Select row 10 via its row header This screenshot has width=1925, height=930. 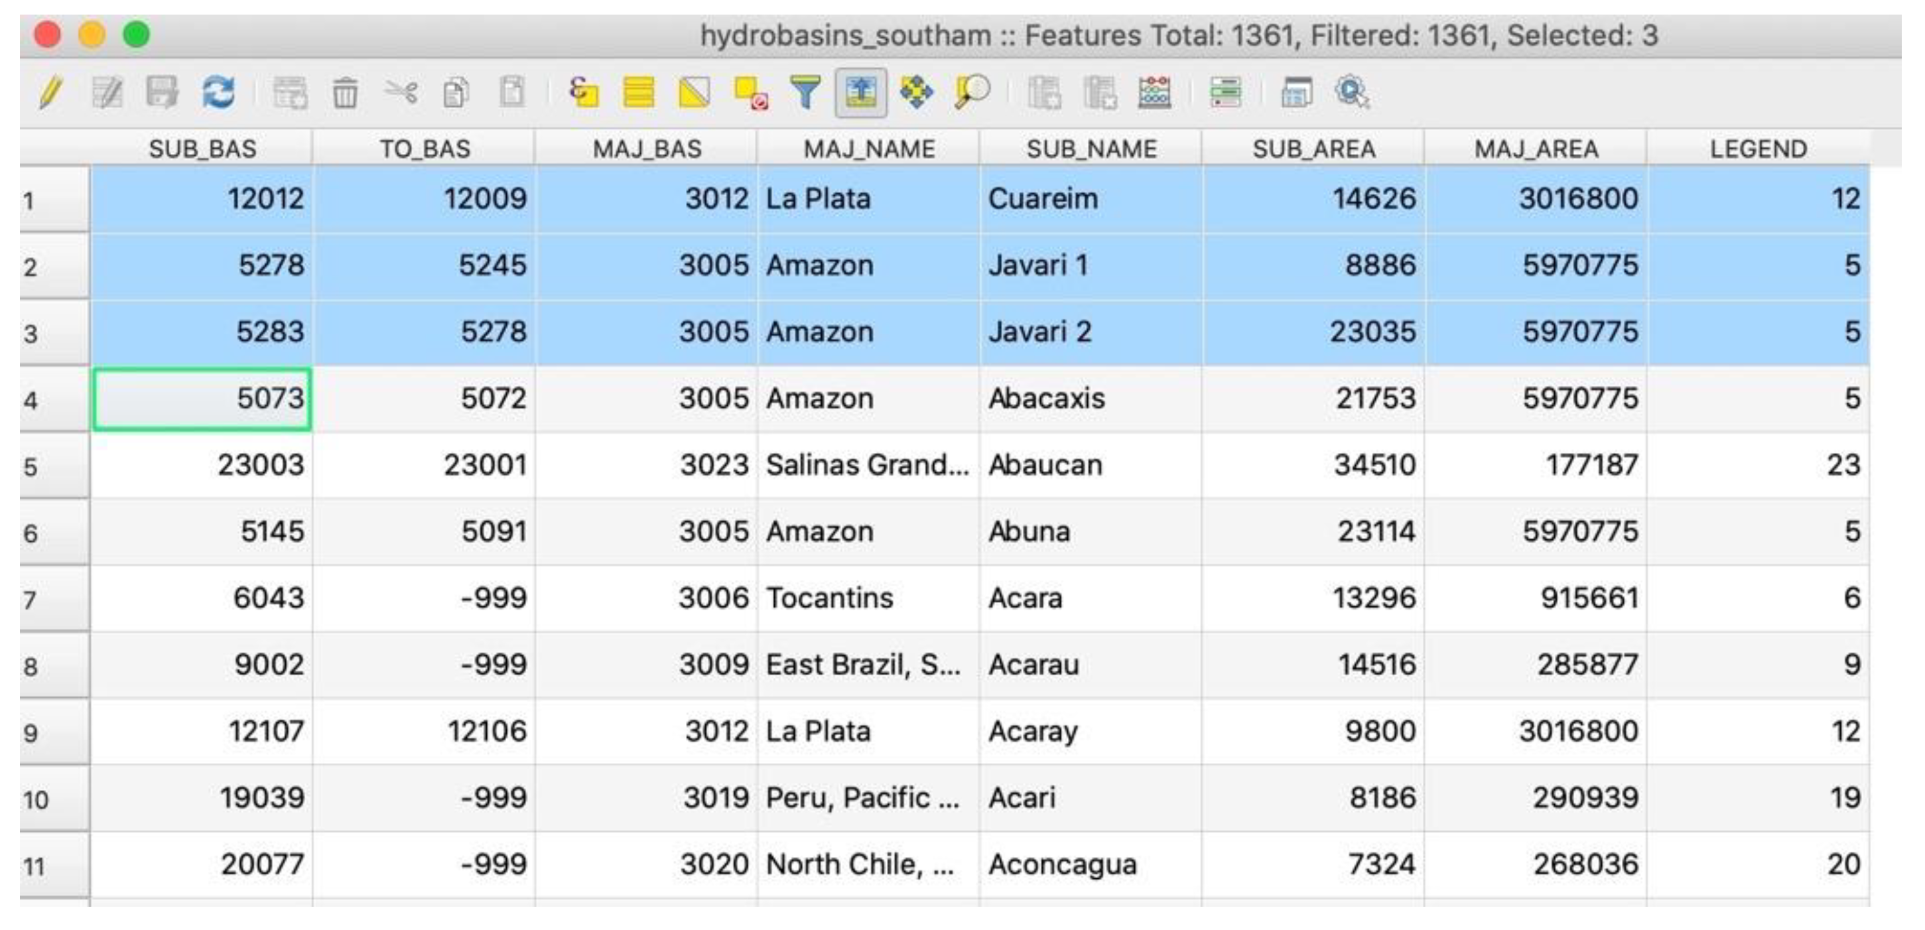pyautogui.click(x=54, y=799)
